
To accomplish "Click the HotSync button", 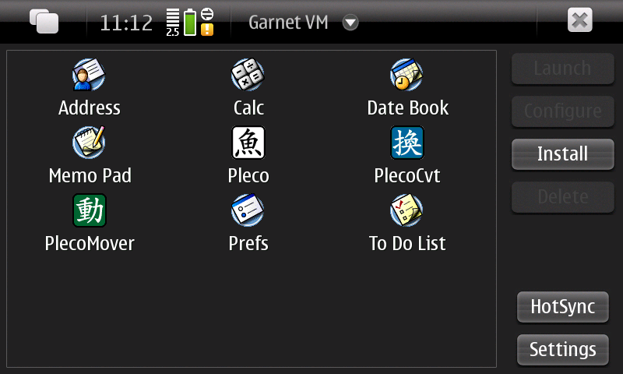I will pyautogui.click(x=562, y=307).
